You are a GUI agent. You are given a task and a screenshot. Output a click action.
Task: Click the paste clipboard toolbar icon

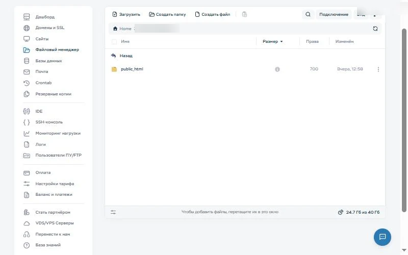point(244,15)
